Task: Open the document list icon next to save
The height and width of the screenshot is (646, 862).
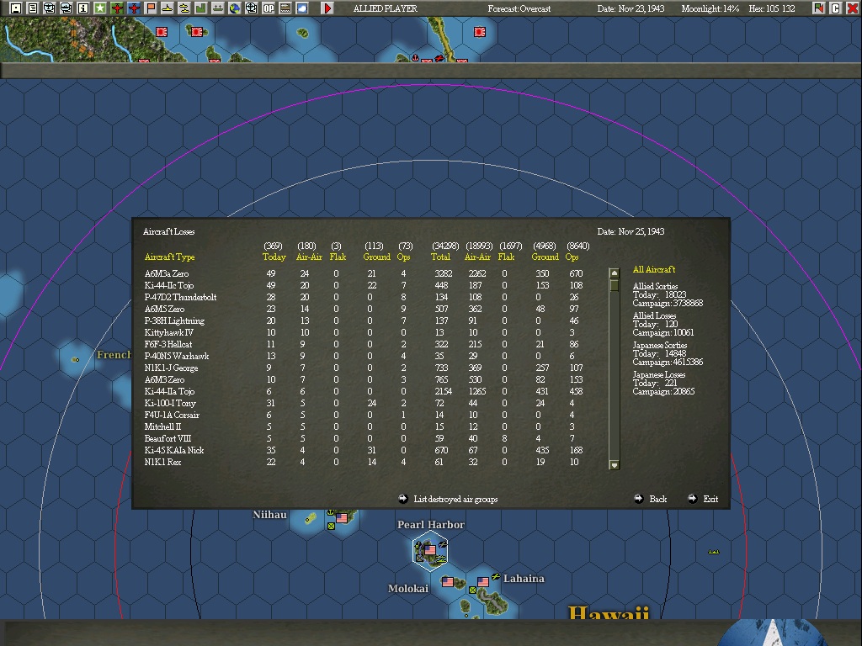Action: tap(33, 8)
